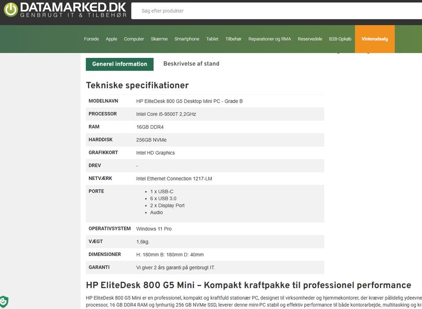Open the Computer category
Image resolution: width=422 pixels, height=309 pixels.
(134, 39)
